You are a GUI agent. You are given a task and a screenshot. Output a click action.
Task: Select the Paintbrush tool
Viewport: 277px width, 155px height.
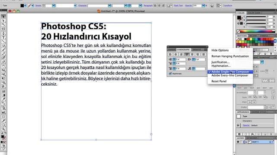(x=3, y=50)
